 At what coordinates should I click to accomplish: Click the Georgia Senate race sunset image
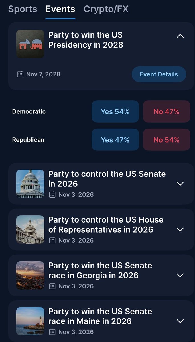pyautogui.click(x=30, y=275)
